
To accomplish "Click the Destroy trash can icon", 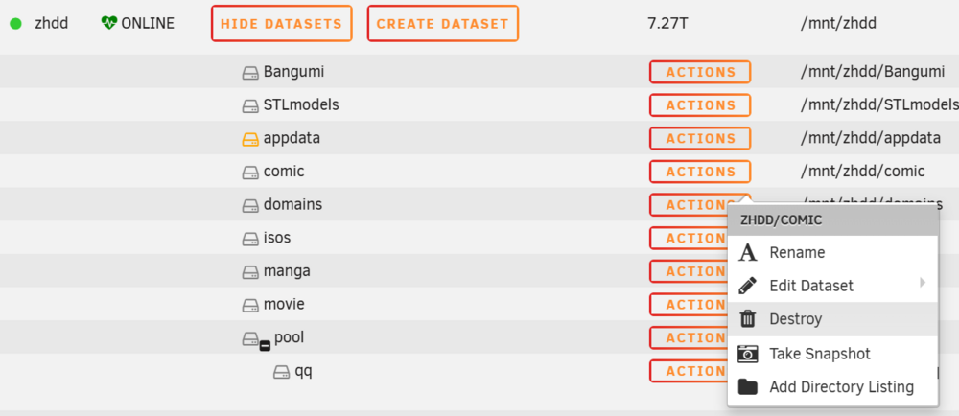I will coord(747,319).
